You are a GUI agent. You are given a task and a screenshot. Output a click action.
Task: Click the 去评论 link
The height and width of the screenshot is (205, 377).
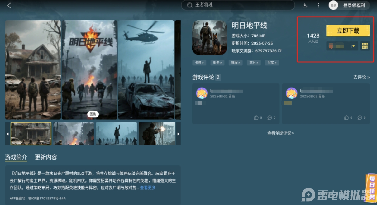click(x=361, y=77)
